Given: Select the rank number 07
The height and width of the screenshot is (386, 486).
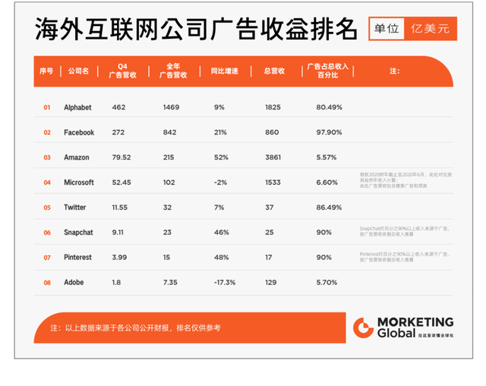Looking at the screenshot, I should point(47,258).
